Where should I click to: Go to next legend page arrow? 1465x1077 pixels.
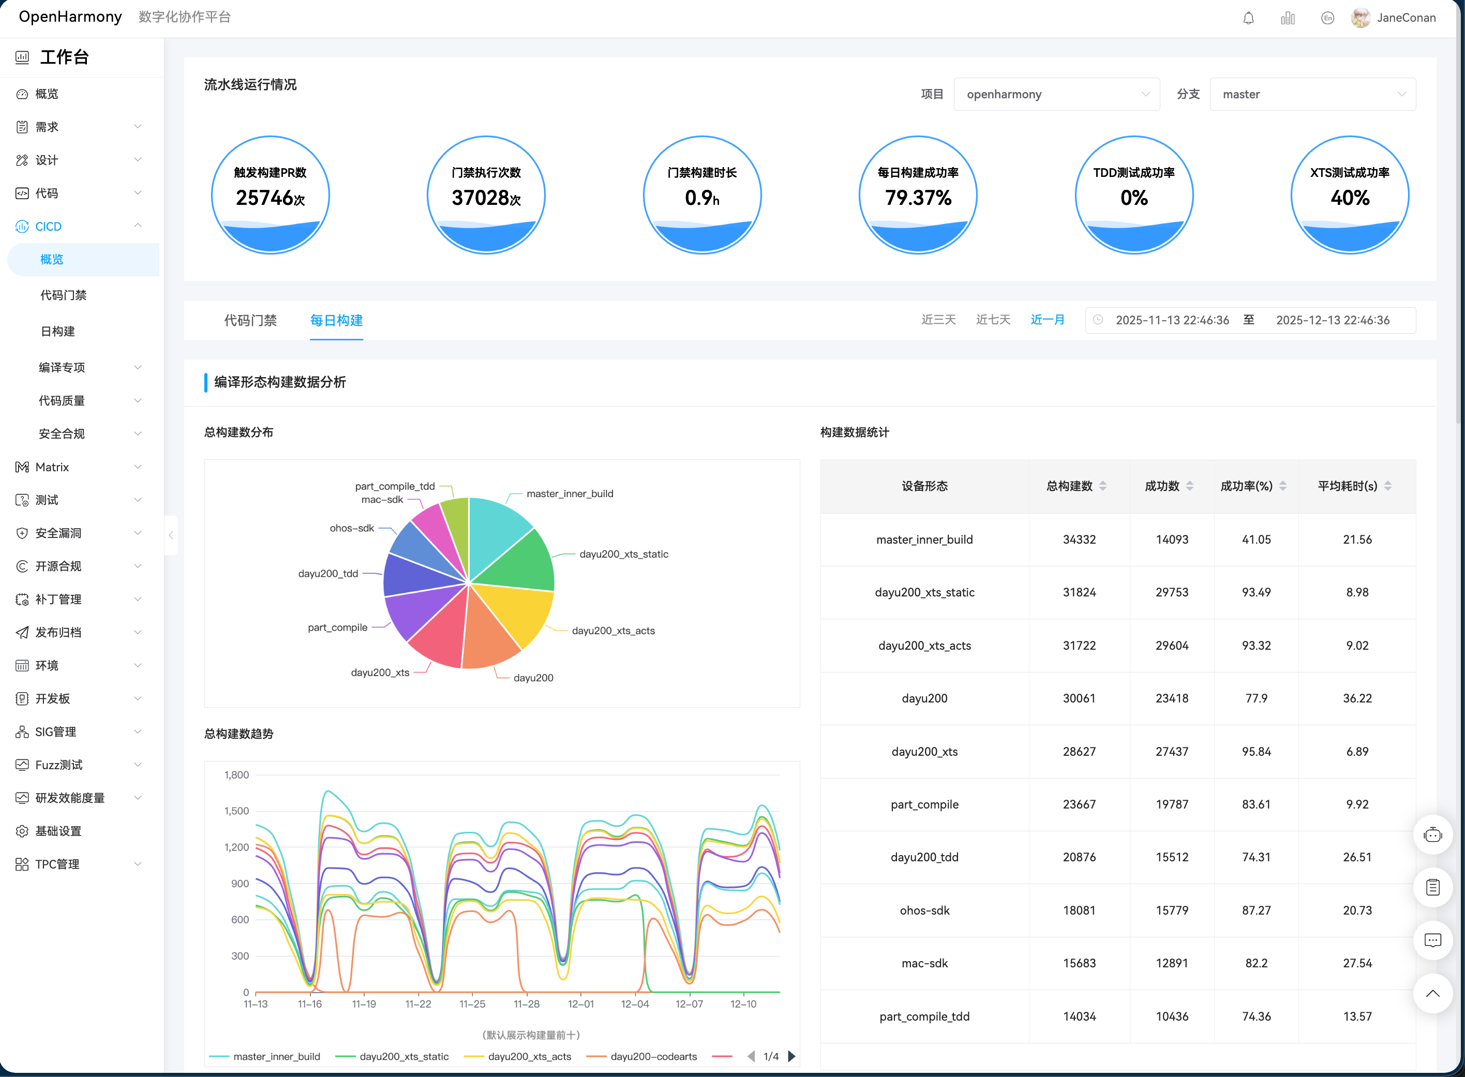791,1056
